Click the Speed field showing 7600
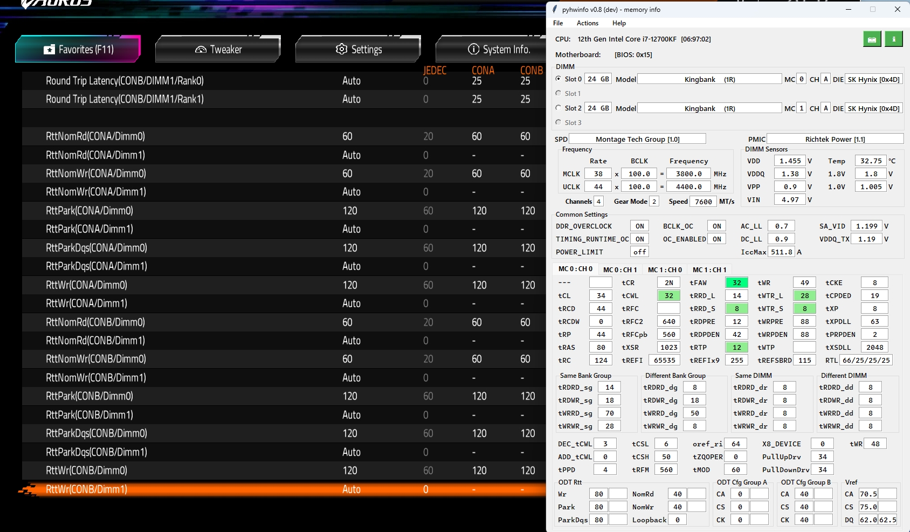The width and height of the screenshot is (910, 532). pyautogui.click(x=703, y=202)
